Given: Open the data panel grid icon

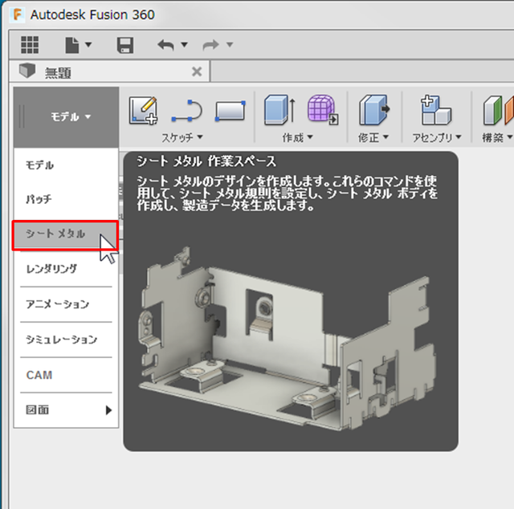Looking at the screenshot, I should coord(30,45).
